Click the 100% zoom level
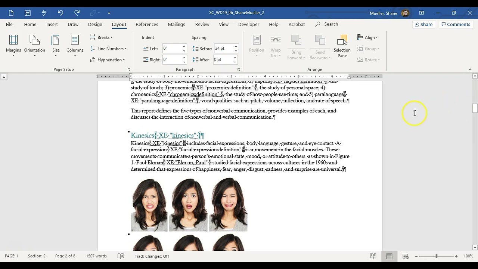This screenshot has height=269, width=478. (468, 256)
